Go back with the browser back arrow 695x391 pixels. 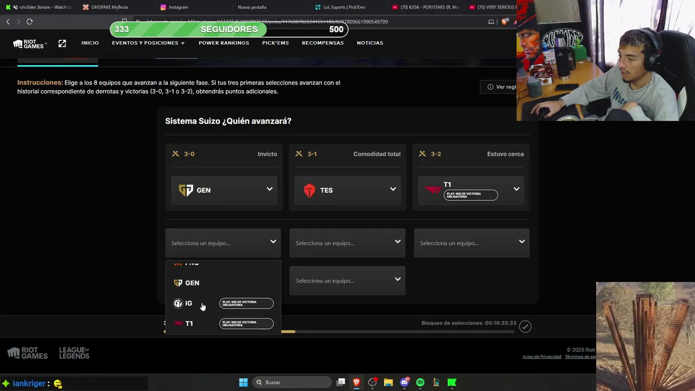(x=8, y=22)
